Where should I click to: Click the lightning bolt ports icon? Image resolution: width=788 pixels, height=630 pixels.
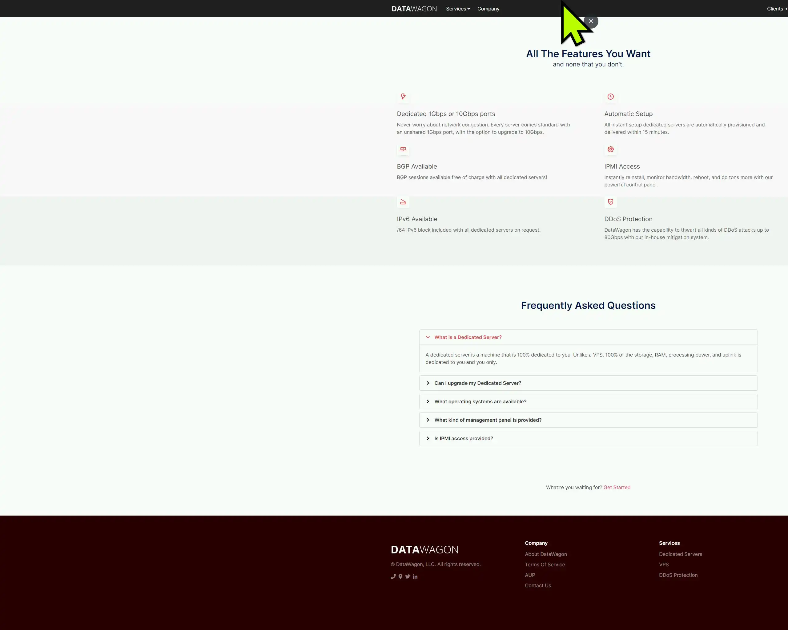pos(403,97)
